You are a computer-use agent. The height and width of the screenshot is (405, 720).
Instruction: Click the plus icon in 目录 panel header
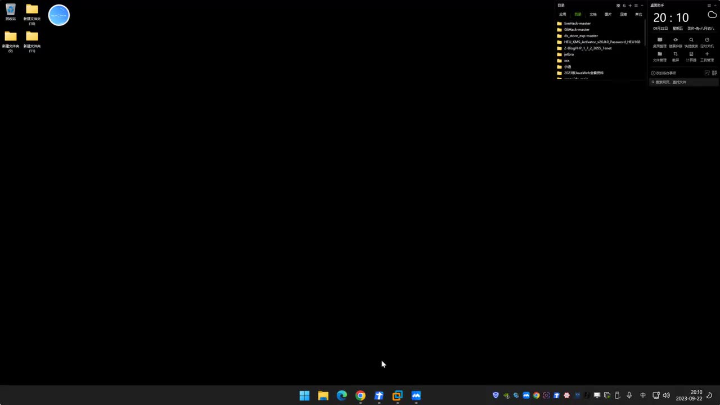(630, 6)
